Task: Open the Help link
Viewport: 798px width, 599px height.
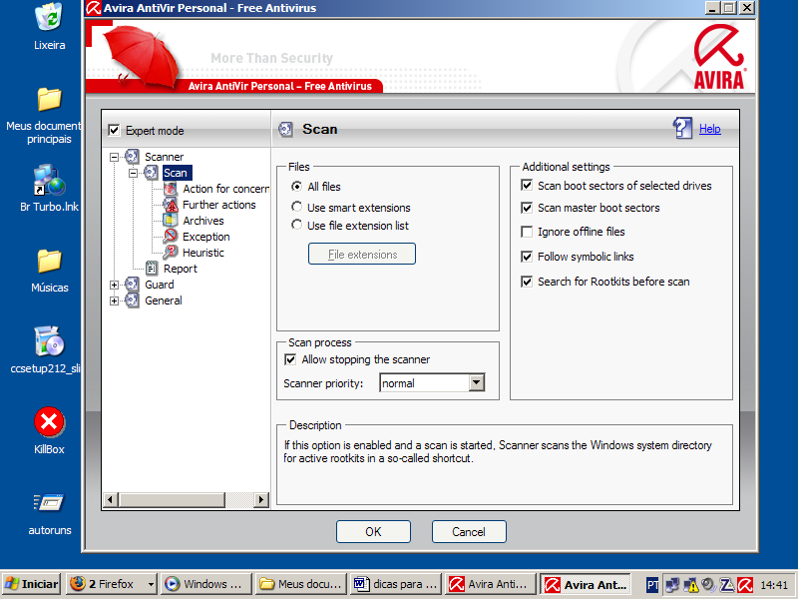Action: coord(709,129)
